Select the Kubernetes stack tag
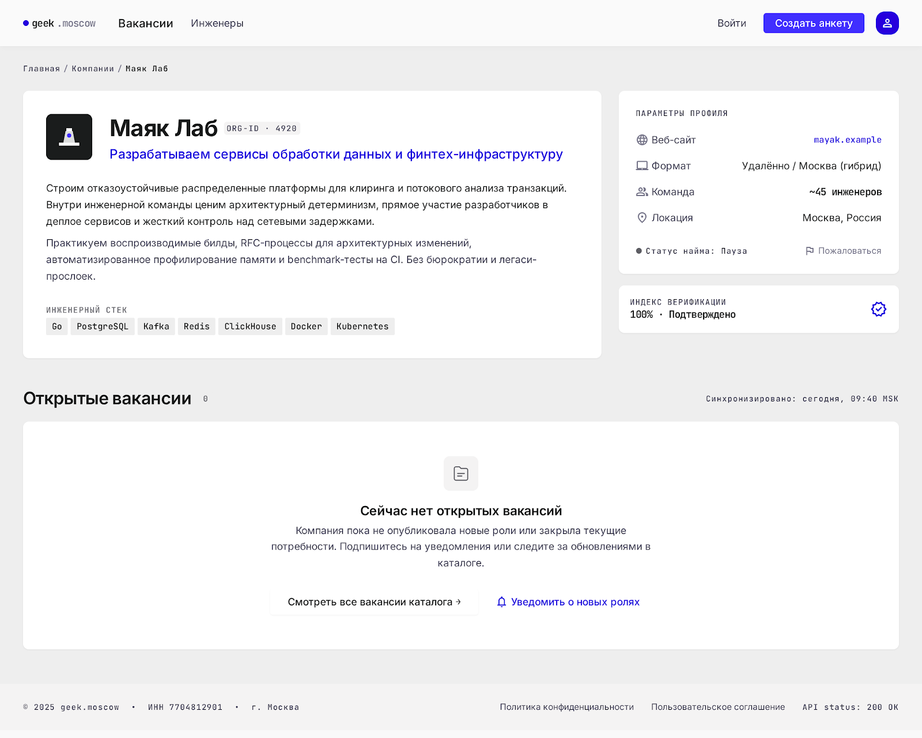Screen dimensions: 922x738 362,326
